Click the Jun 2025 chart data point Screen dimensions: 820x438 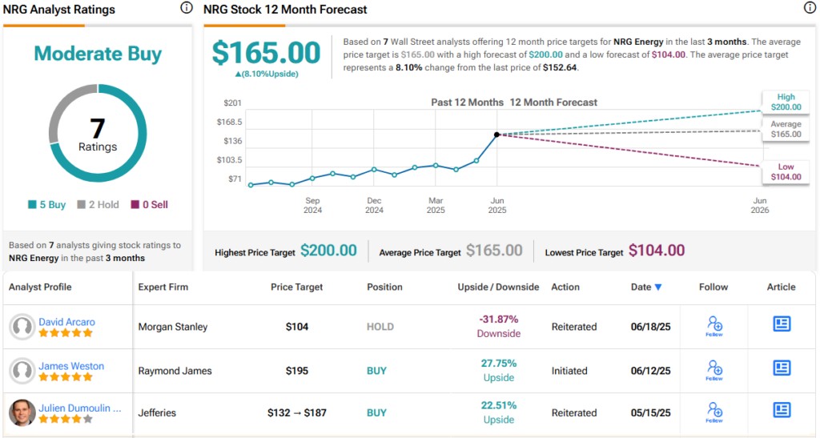(496, 135)
